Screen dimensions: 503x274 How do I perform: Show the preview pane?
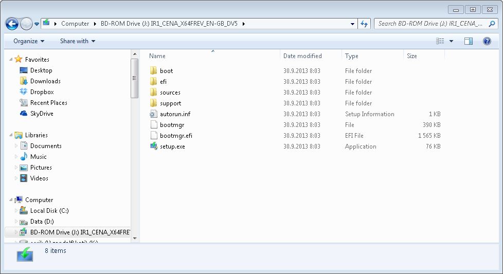point(469,41)
